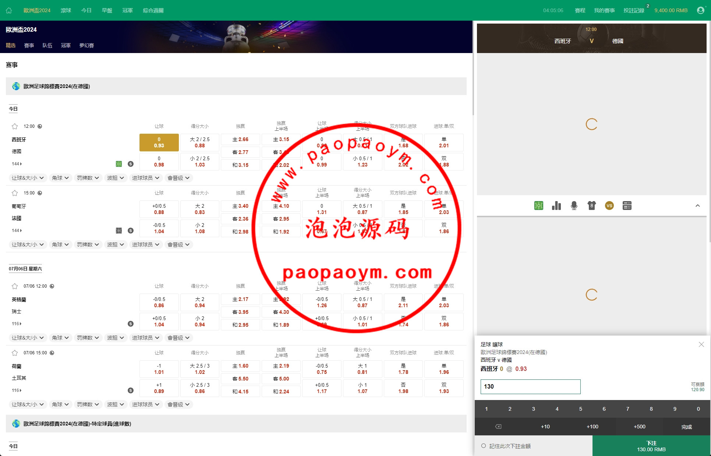Screen dimensions: 711x456
Task: Click the backspace key on bet keypad
Action: [x=498, y=427]
